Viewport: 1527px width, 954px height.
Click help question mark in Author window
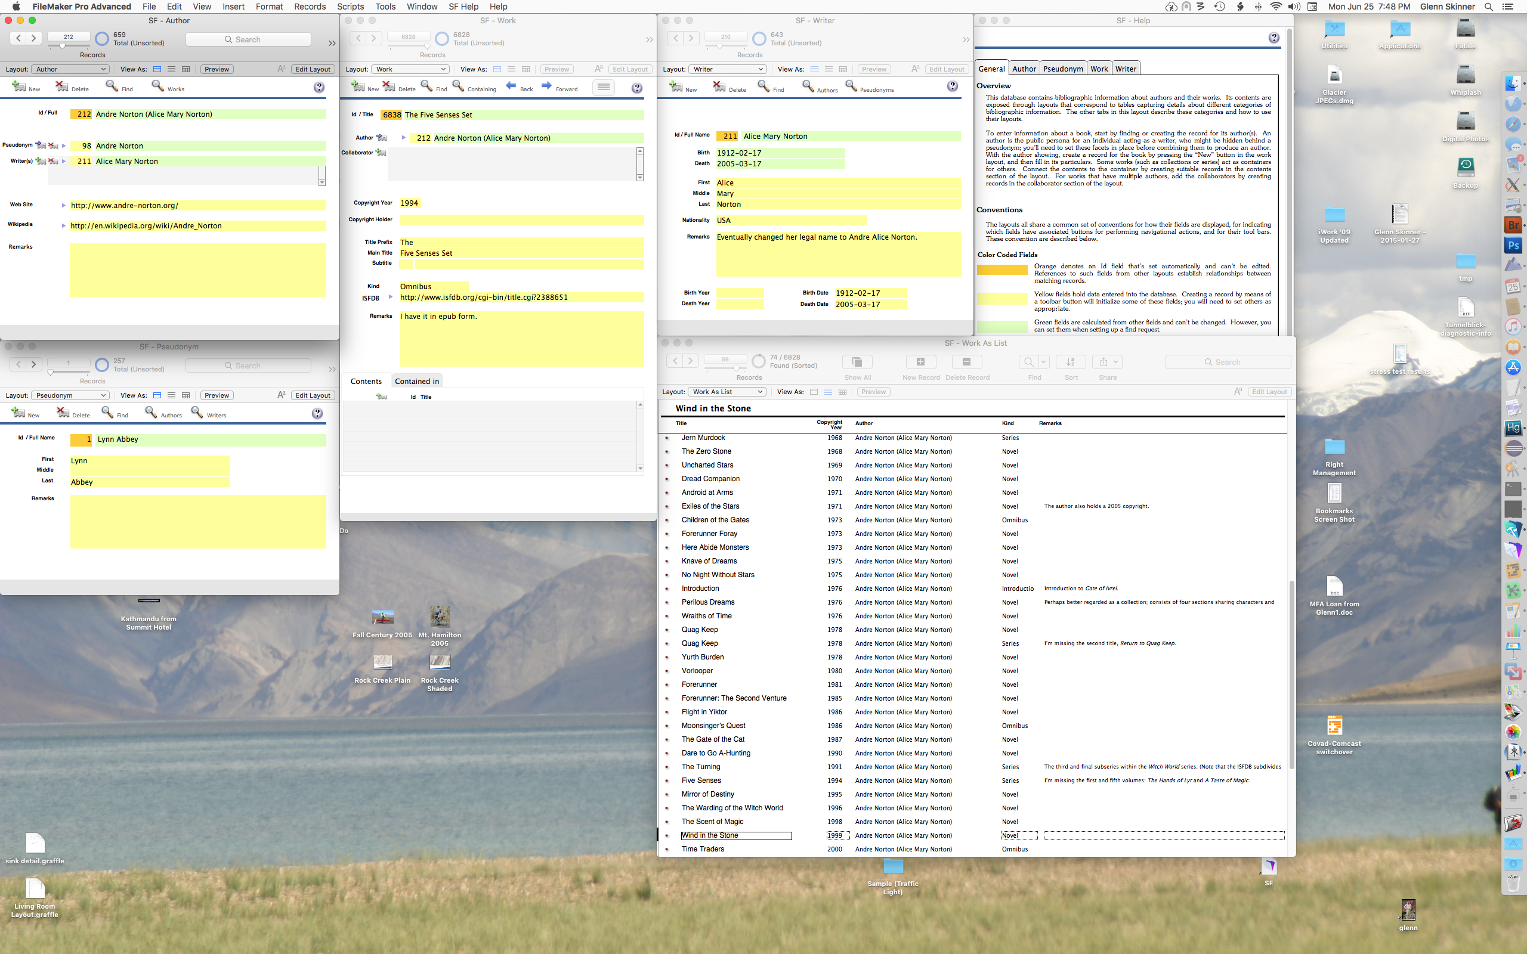319,88
